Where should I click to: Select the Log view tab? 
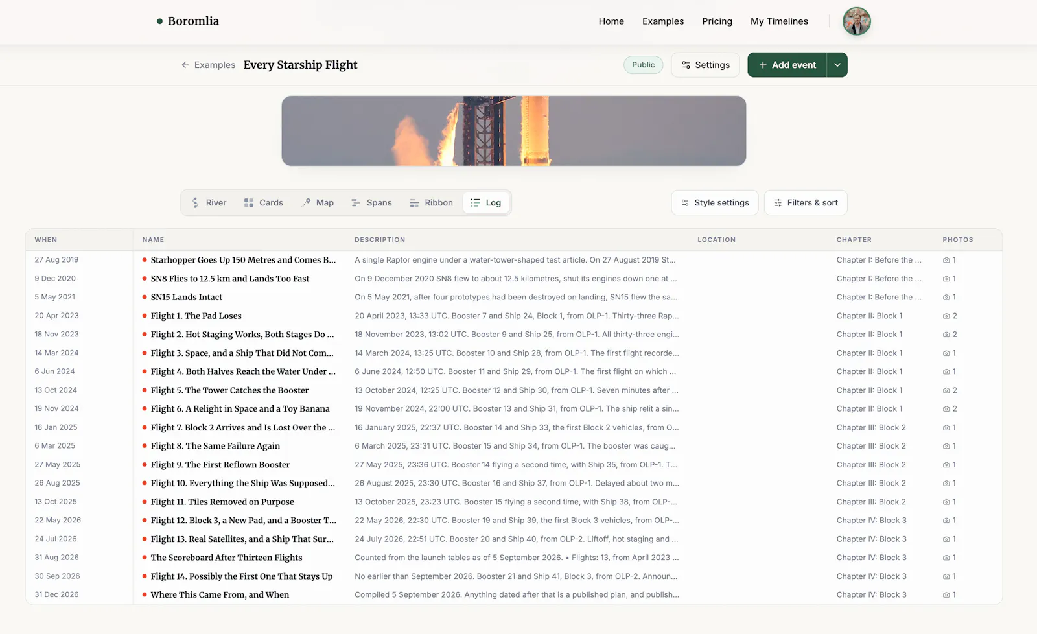click(486, 203)
